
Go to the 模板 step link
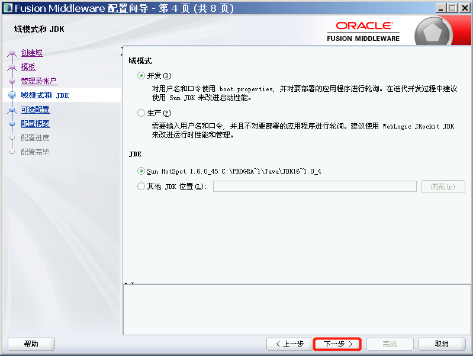28,67
